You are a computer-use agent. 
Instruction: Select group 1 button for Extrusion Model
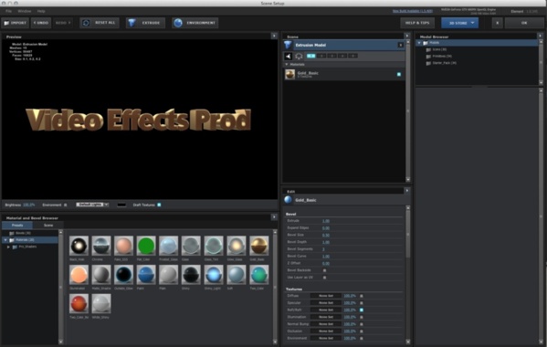pos(310,56)
